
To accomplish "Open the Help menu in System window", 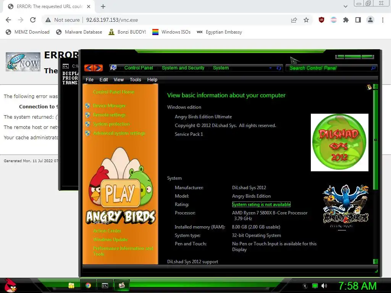I will [152, 80].
